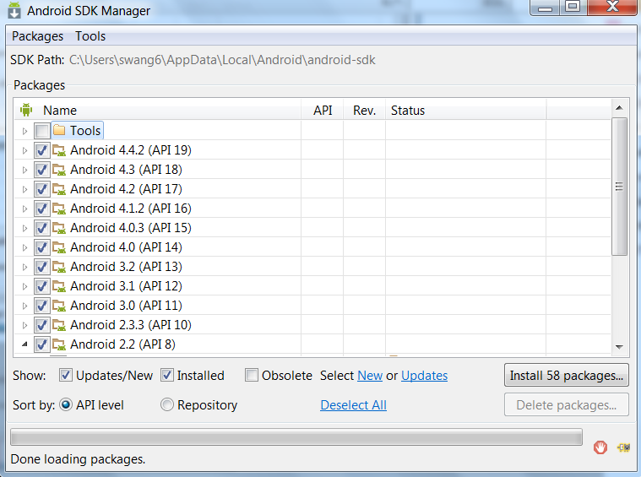Uncheck Android 4.0 (API 14) checkbox
641x477 pixels.
click(41, 247)
